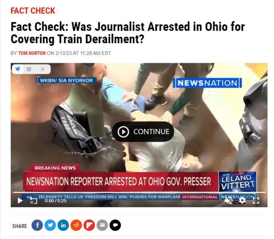Open author Tom Norton link
The height and width of the screenshot is (239, 274).
point(32,53)
